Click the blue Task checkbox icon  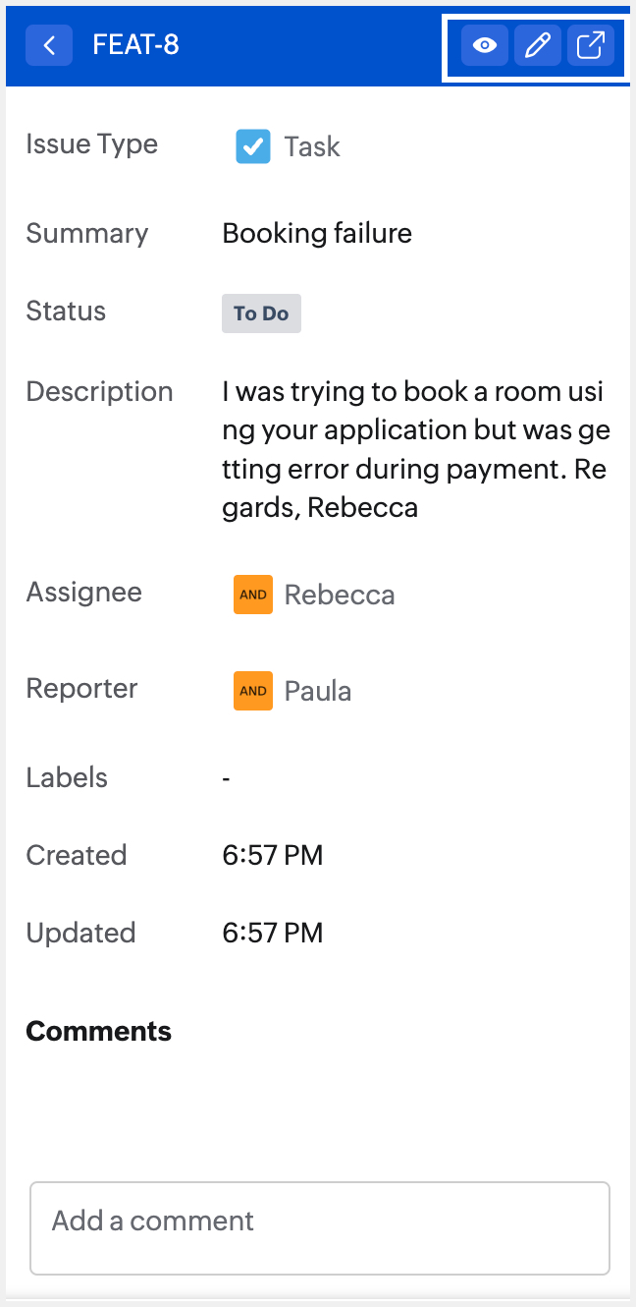click(x=253, y=147)
